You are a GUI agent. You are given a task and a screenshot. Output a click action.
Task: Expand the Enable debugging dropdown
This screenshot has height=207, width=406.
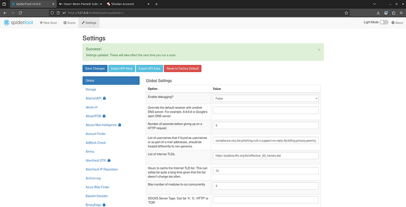[x=265, y=98]
